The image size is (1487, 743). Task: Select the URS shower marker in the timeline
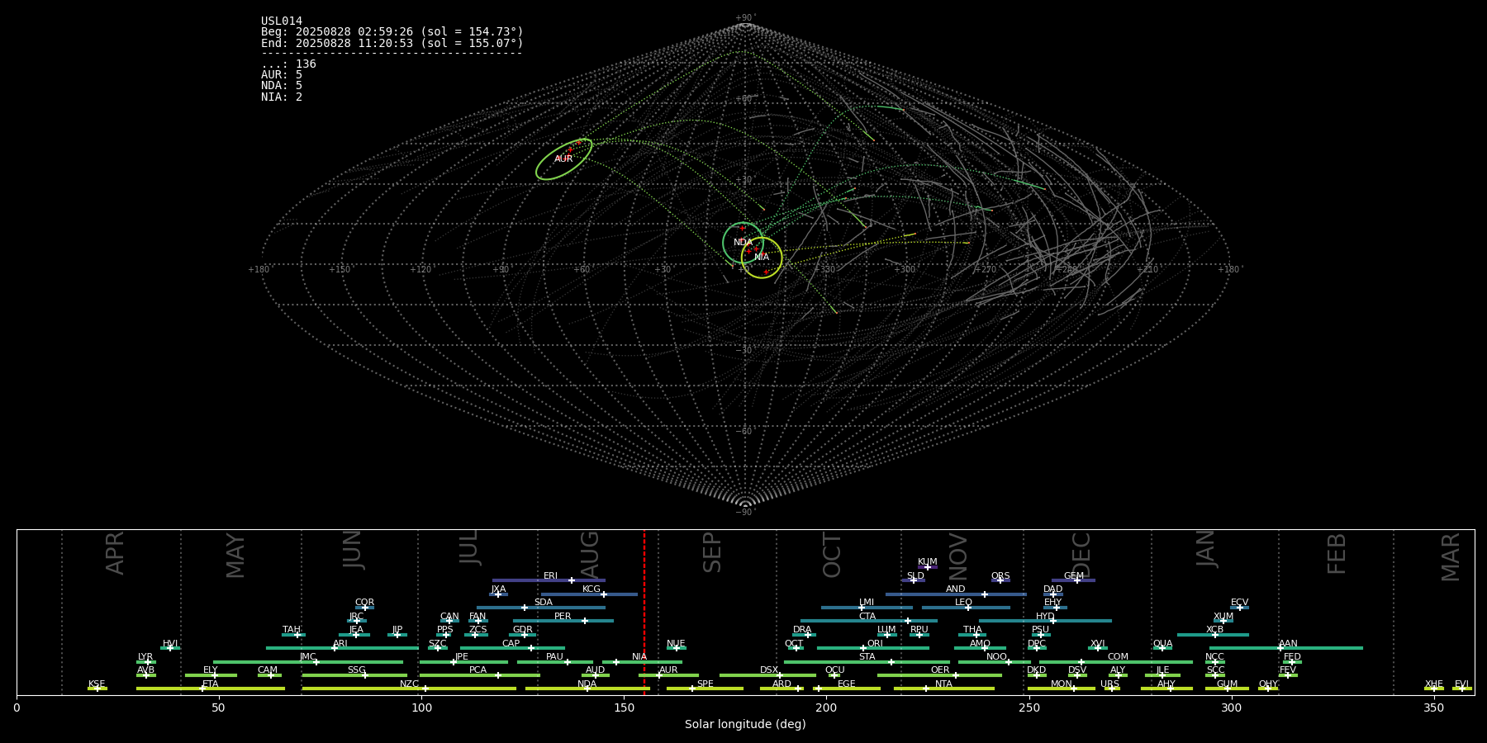click(x=1112, y=689)
